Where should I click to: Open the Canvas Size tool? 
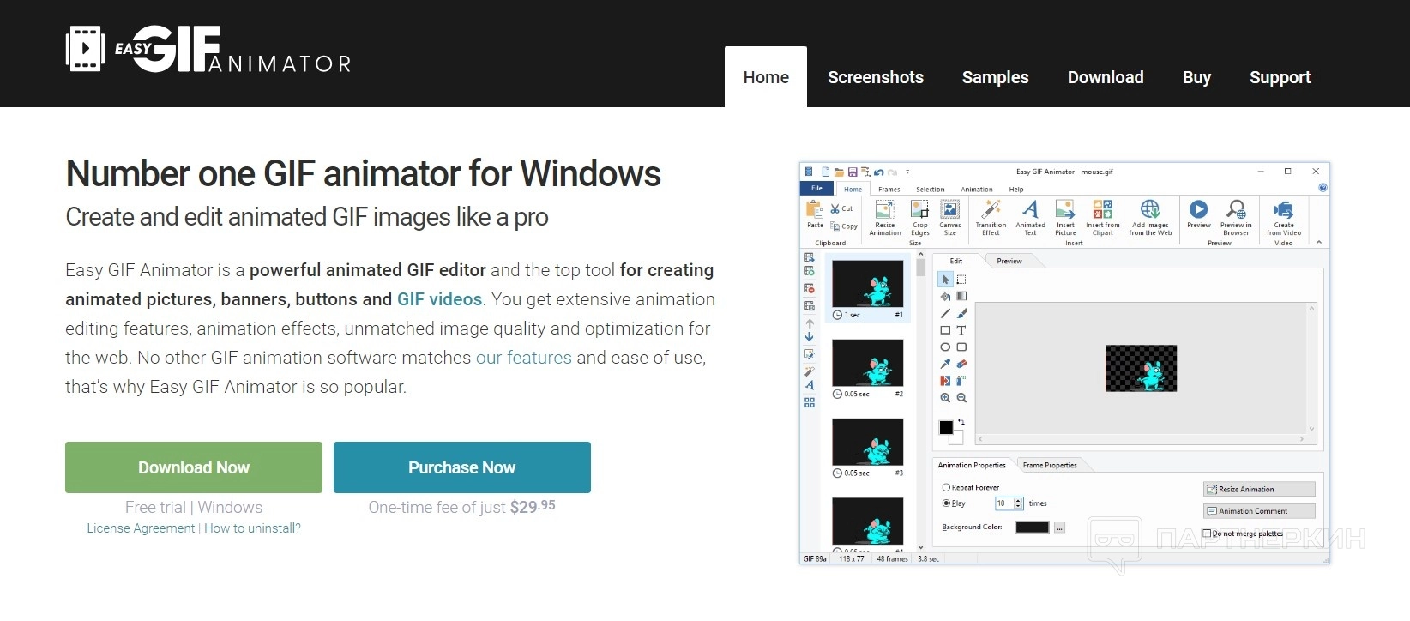coord(950,218)
